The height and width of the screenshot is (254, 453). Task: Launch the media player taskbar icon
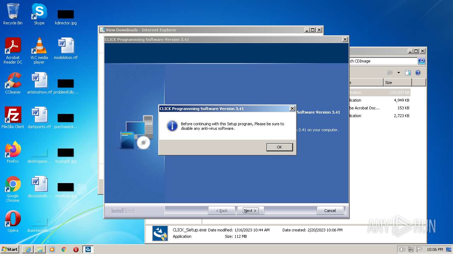[x=52, y=249]
